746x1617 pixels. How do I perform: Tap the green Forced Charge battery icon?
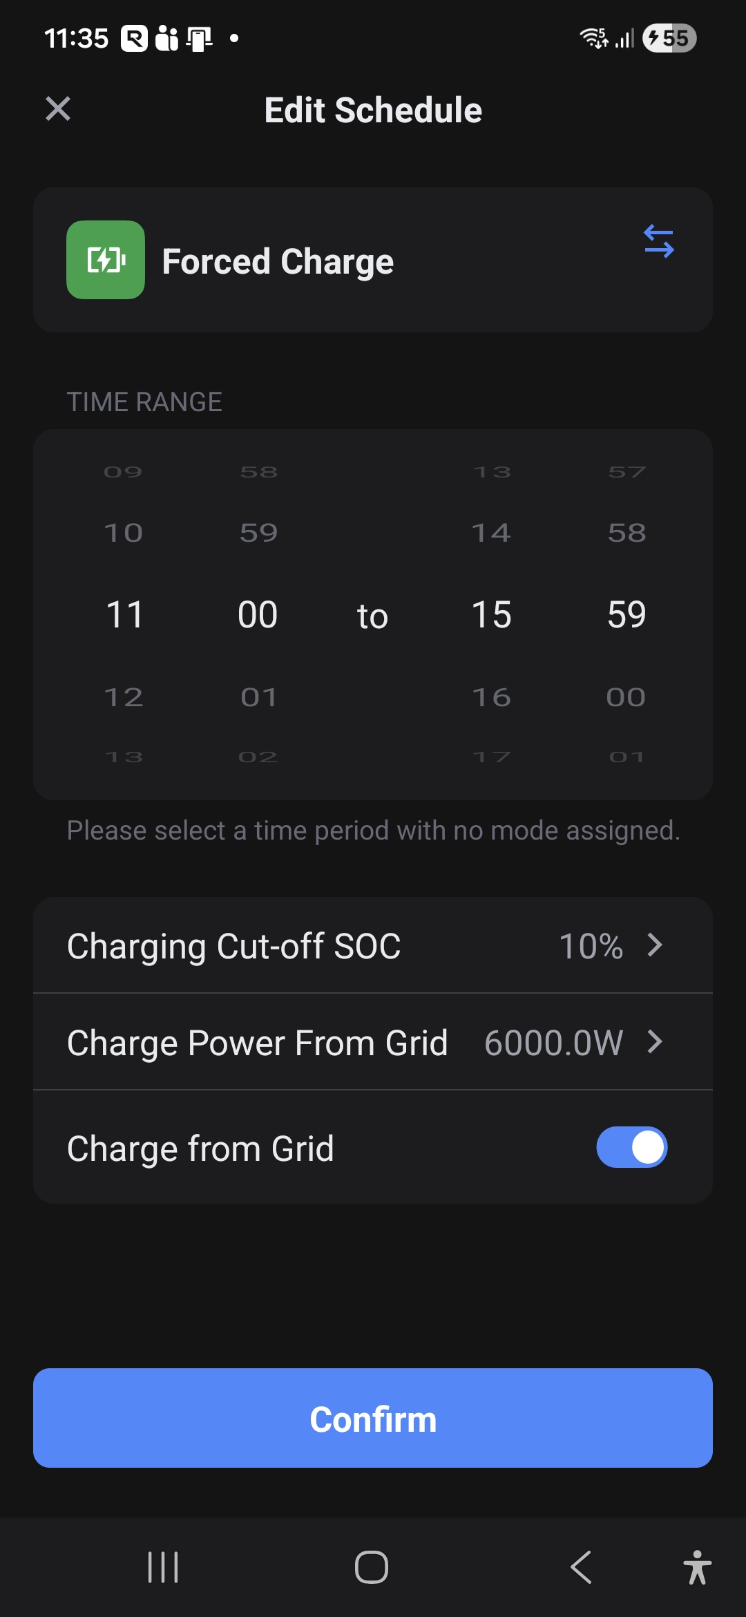[106, 260]
